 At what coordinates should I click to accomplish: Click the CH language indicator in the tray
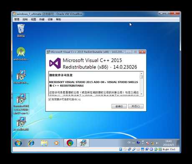[x=129, y=143]
